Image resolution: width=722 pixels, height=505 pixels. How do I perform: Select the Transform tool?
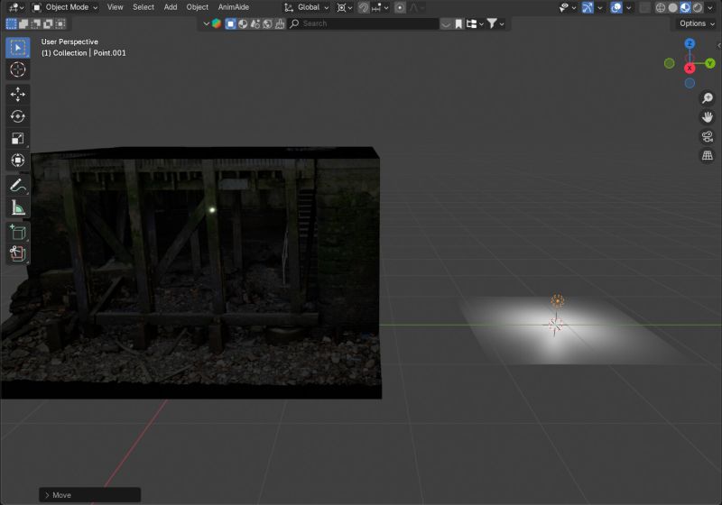[17, 160]
